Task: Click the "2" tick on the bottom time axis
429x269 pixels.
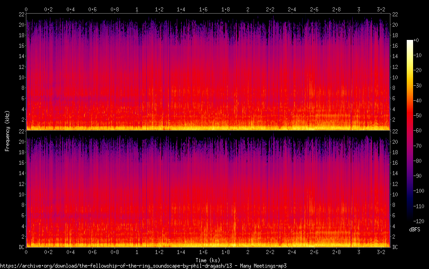Action: coord(248,252)
